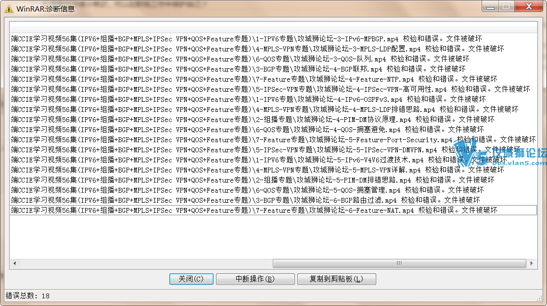Select the row for IPv6-MPBGP.mp4 error
The width and height of the screenshot is (547, 306).
273,39
